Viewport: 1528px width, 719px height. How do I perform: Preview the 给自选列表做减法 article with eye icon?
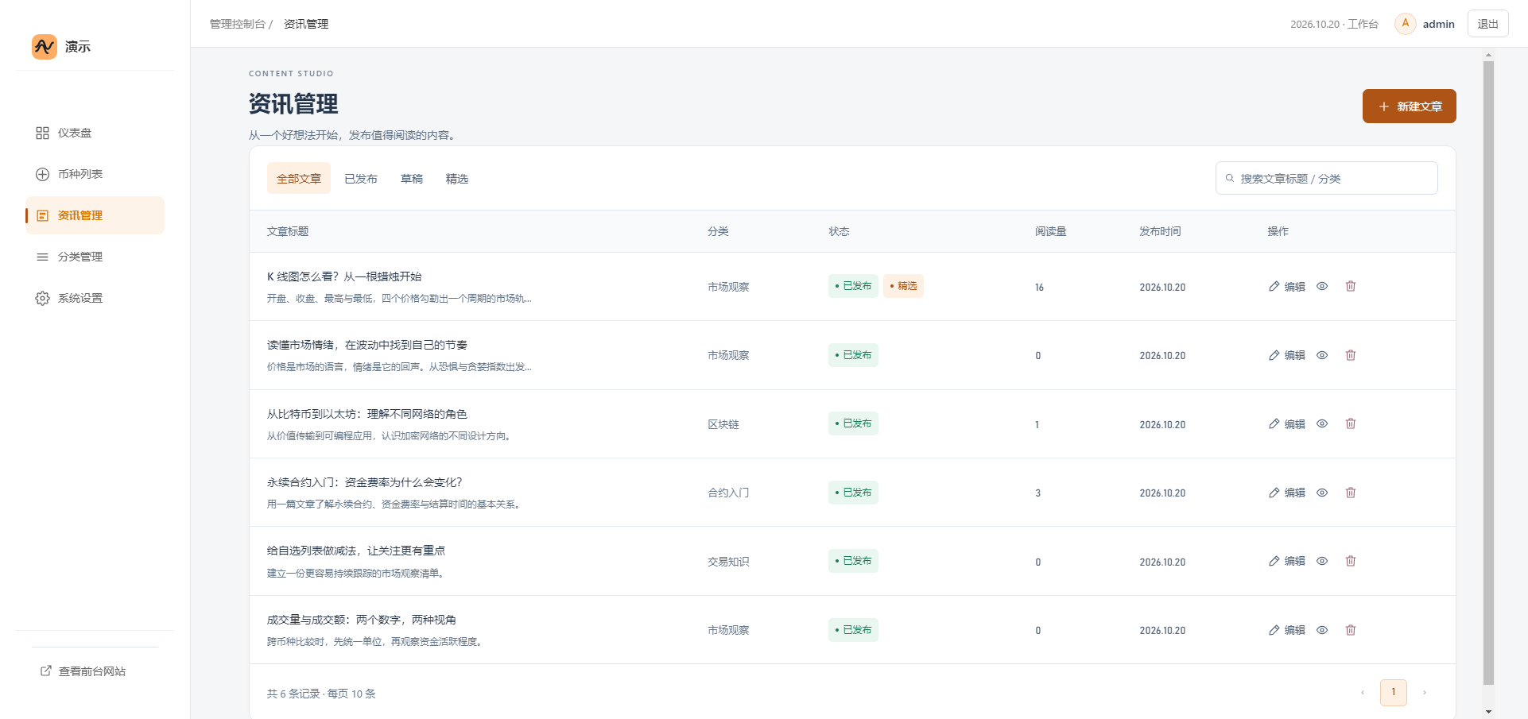pos(1322,561)
